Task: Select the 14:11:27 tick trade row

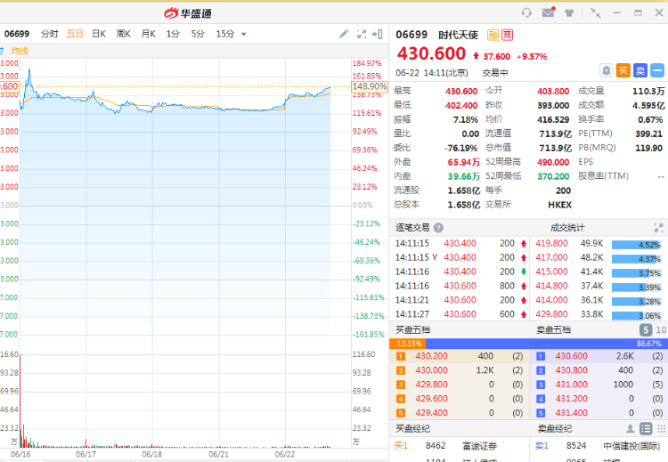Action: pyautogui.click(x=460, y=314)
